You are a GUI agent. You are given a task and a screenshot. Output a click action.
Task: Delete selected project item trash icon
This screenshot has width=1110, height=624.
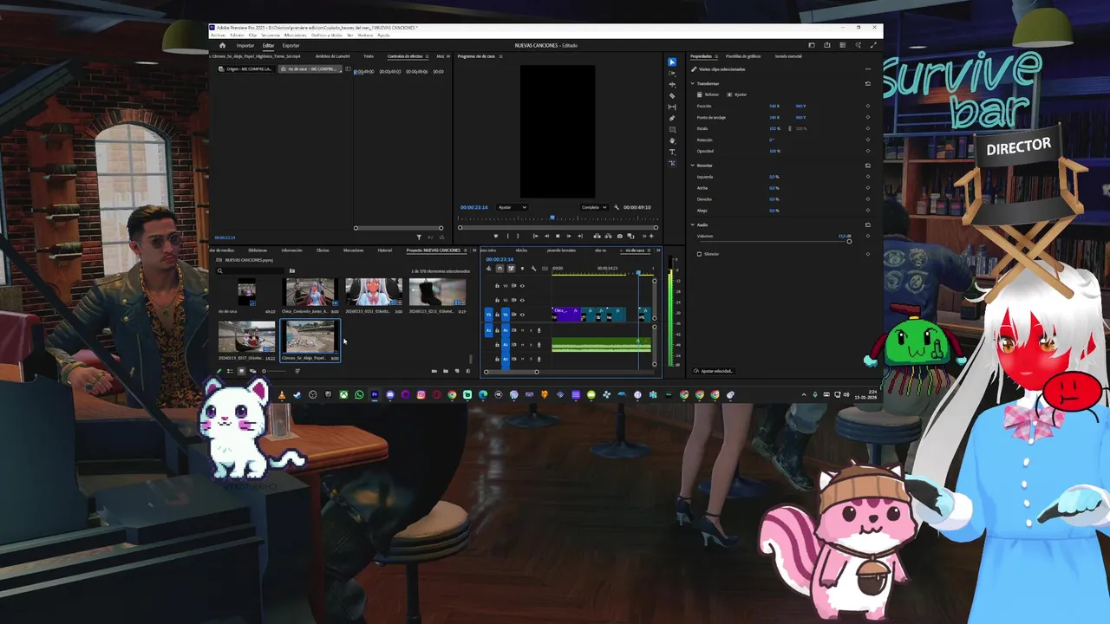click(468, 371)
